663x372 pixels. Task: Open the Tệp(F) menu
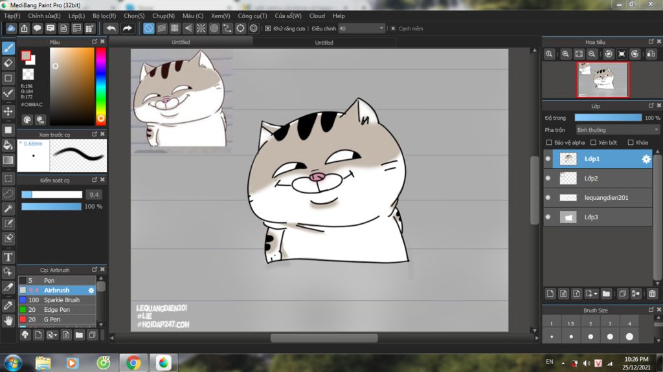click(x=12, y=16)
